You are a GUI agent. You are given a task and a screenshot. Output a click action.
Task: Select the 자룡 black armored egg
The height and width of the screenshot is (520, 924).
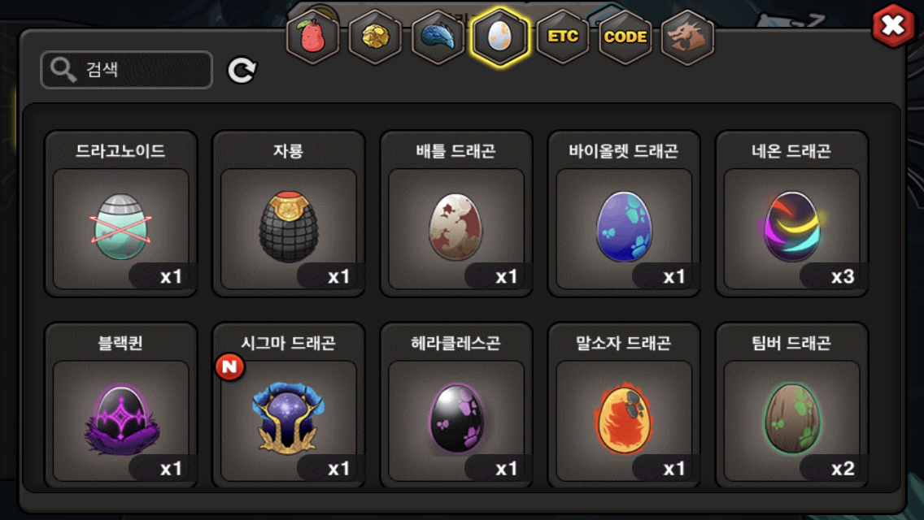pos(289,214)
